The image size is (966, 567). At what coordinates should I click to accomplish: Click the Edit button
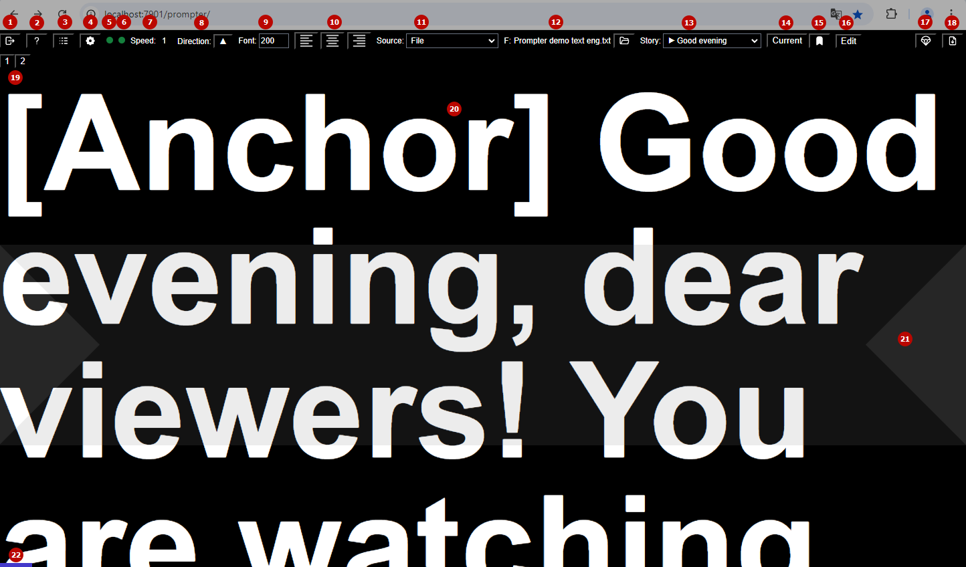click(x=848, y=41)
